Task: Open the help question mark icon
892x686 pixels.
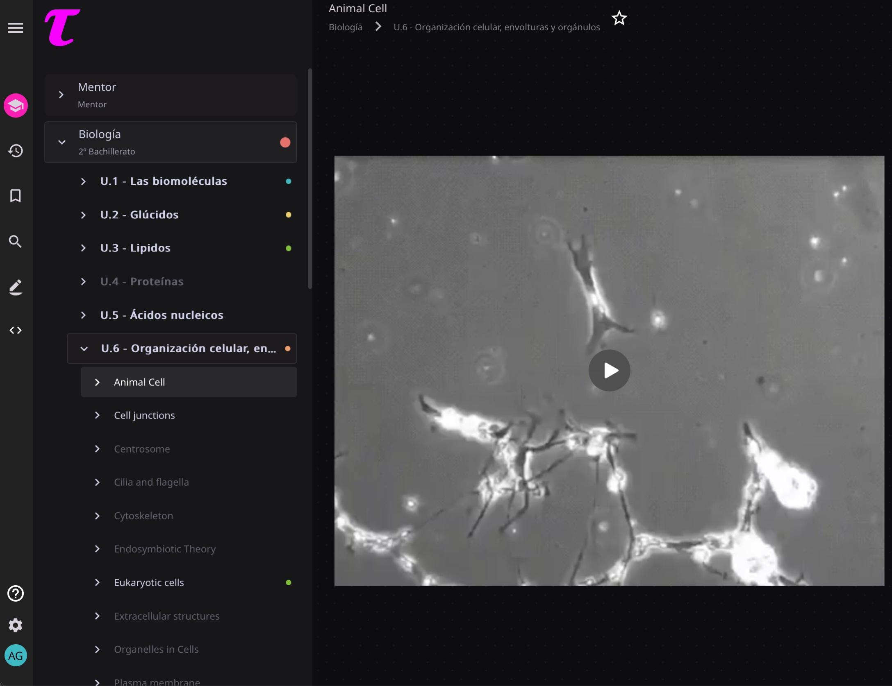Action: [16, 593]
